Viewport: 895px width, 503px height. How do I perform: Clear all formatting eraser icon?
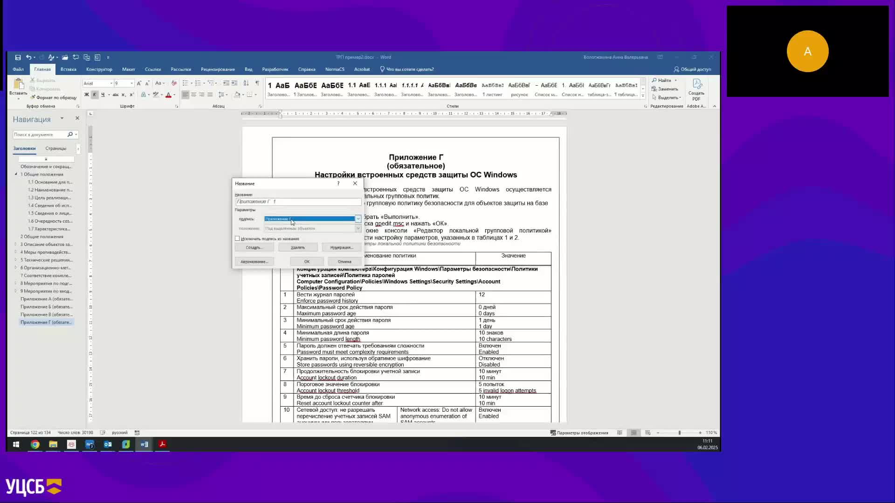tap(174, 83)
